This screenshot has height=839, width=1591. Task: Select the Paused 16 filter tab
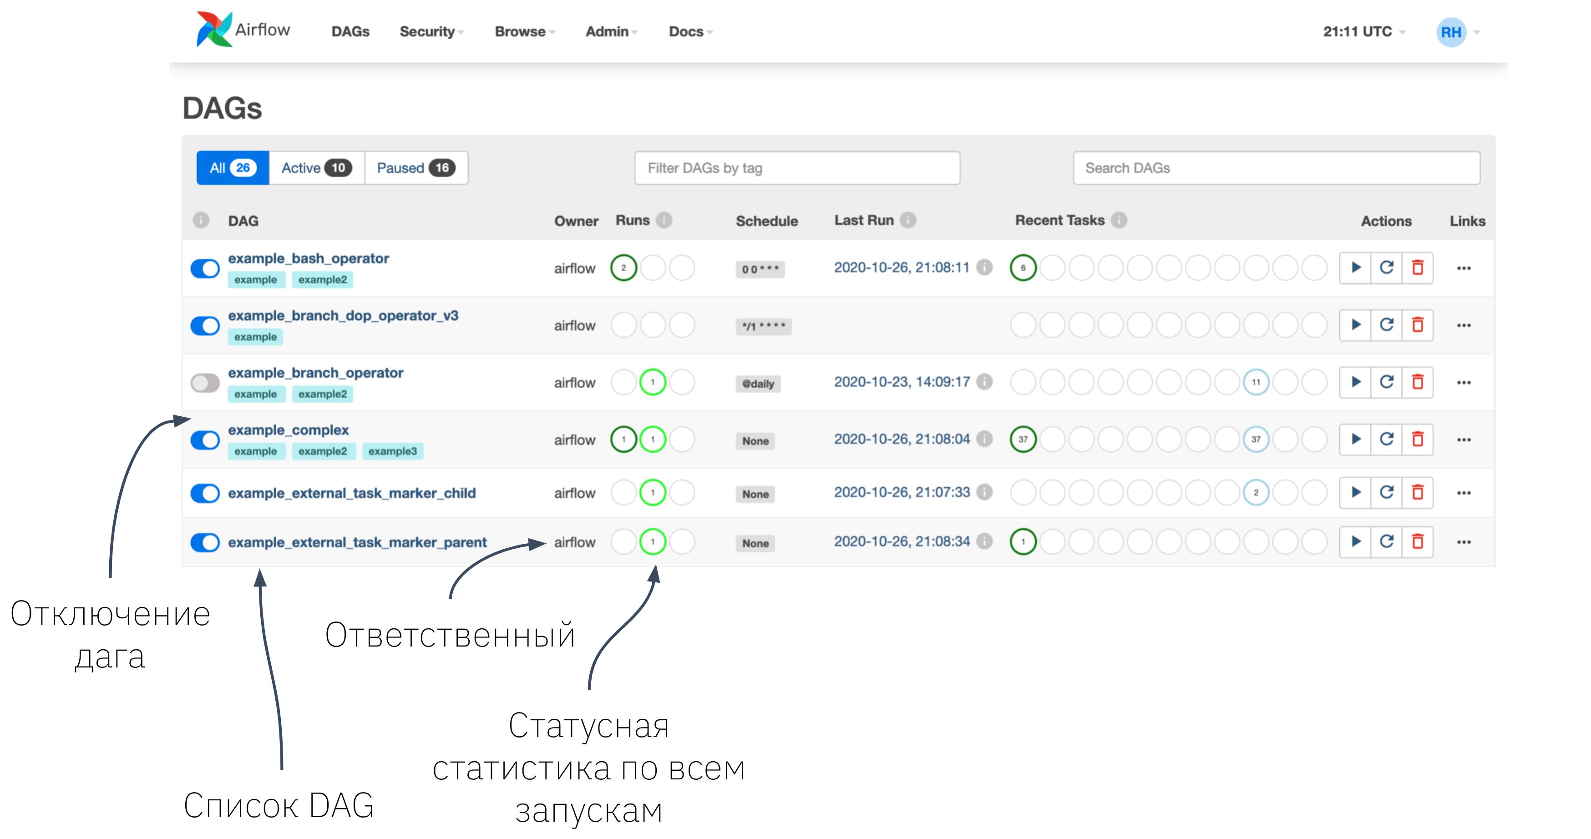416,168
